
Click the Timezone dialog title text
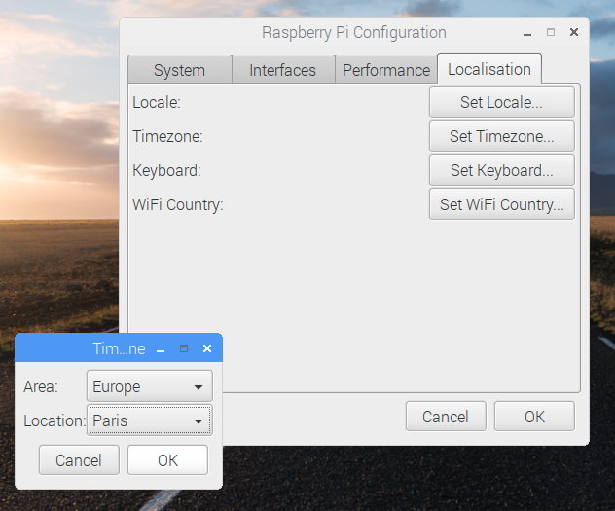pyautogui.click(x=119, y=348)
